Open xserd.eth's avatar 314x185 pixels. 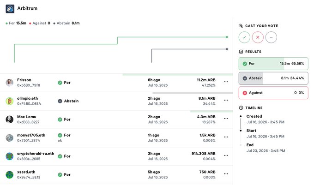(9, 174)
